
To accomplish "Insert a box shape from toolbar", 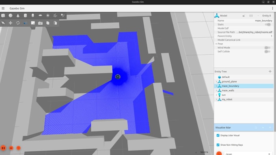I will [x=3, y=15].
